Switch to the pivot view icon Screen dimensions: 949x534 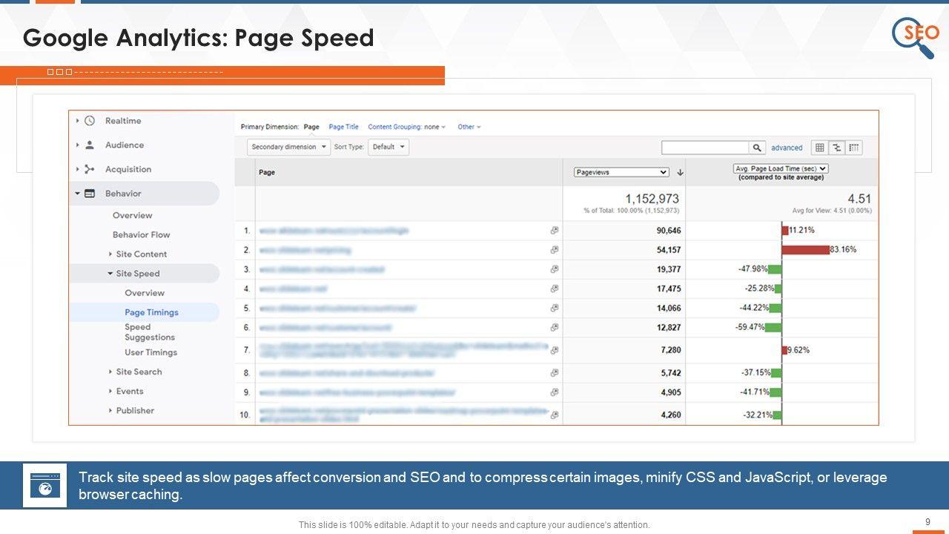[x=854, y=148]
